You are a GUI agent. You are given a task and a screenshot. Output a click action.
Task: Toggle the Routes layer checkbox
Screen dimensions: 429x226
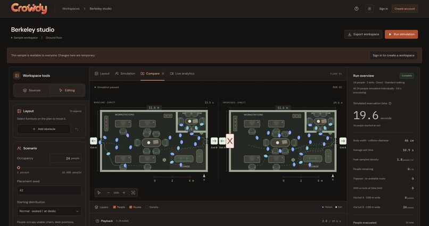pos(130,207)
